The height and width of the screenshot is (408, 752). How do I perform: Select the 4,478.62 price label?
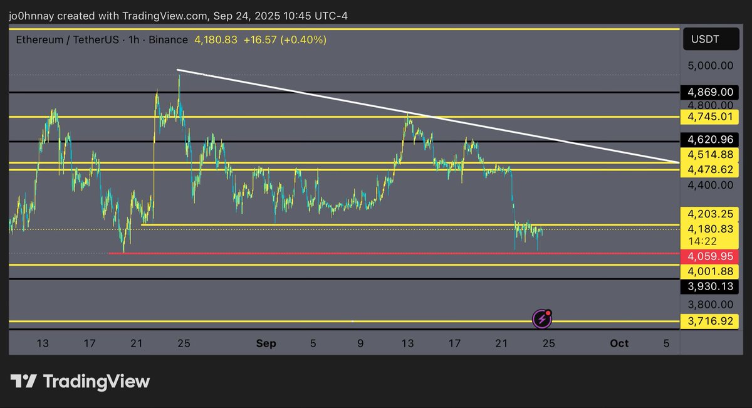pos(711,169)
